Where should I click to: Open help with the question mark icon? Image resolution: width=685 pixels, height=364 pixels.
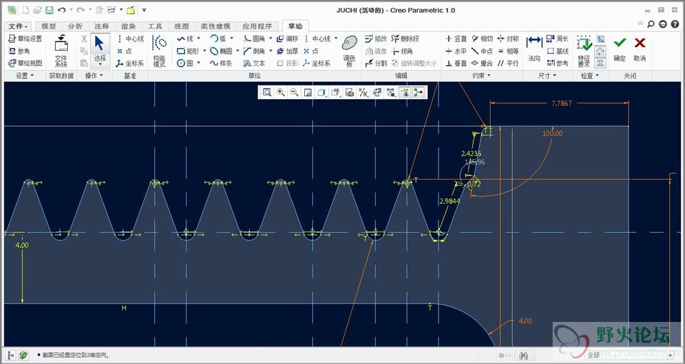click(674, 24)
